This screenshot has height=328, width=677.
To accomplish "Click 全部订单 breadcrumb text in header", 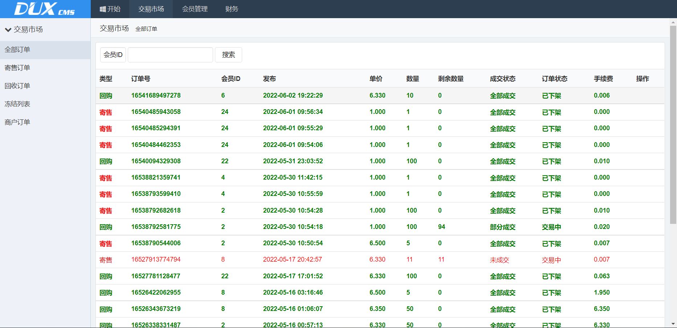I will (146, 29).
